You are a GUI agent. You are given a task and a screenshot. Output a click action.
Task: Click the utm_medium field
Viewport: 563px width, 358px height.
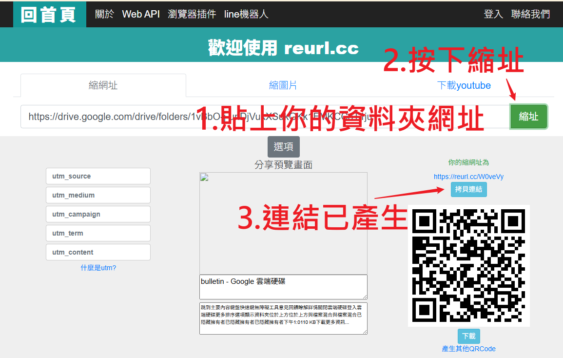tap(98, 195)
